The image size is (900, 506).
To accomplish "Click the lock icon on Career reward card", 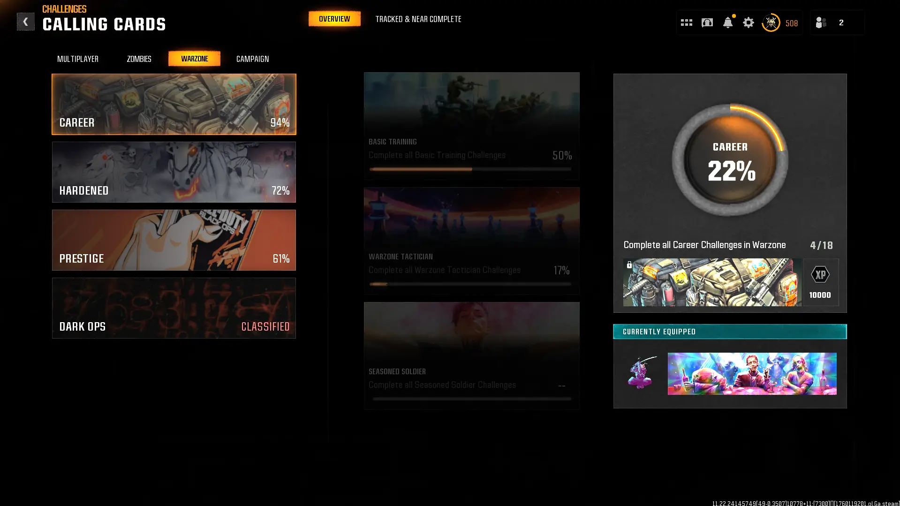I will (629, 265).
